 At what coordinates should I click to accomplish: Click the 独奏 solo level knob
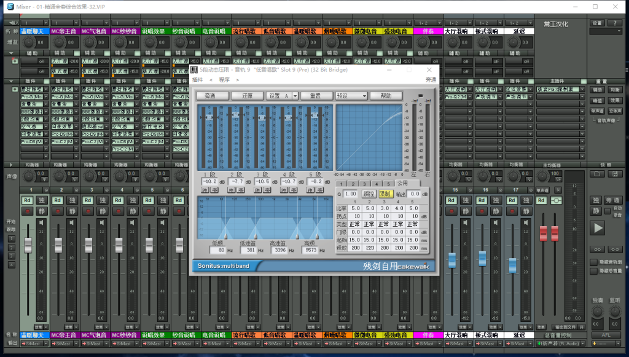597,312
